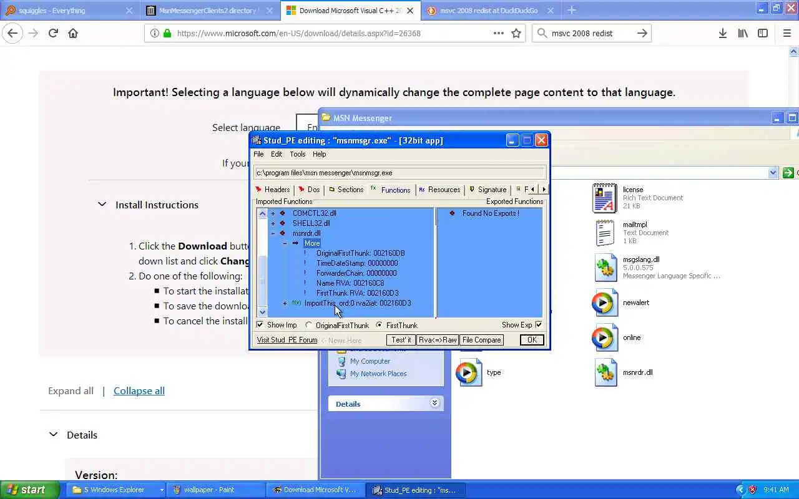Image resolution: width=799 pixels, height=499 pixels.
Task: Click the Rva<=>Raw button
Action: tap(438, 340)
